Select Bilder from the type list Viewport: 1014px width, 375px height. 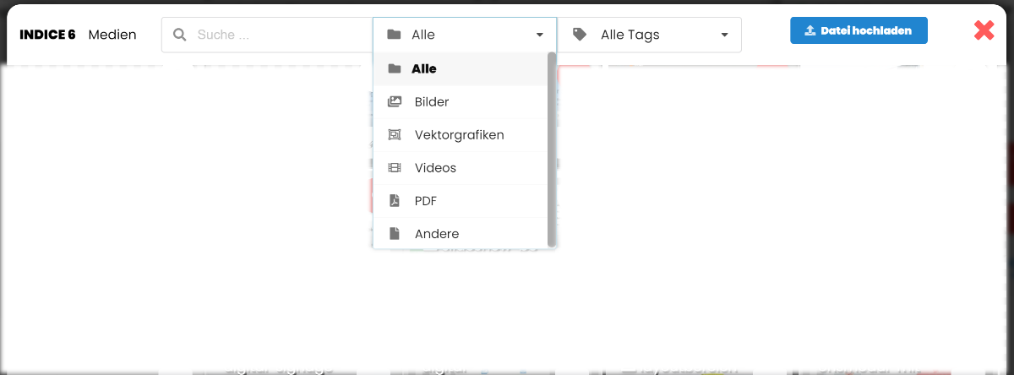tap(432, 101)
